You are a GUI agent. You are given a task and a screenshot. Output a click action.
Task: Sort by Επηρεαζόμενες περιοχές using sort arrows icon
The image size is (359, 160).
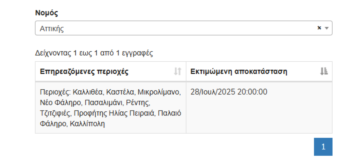178,71
